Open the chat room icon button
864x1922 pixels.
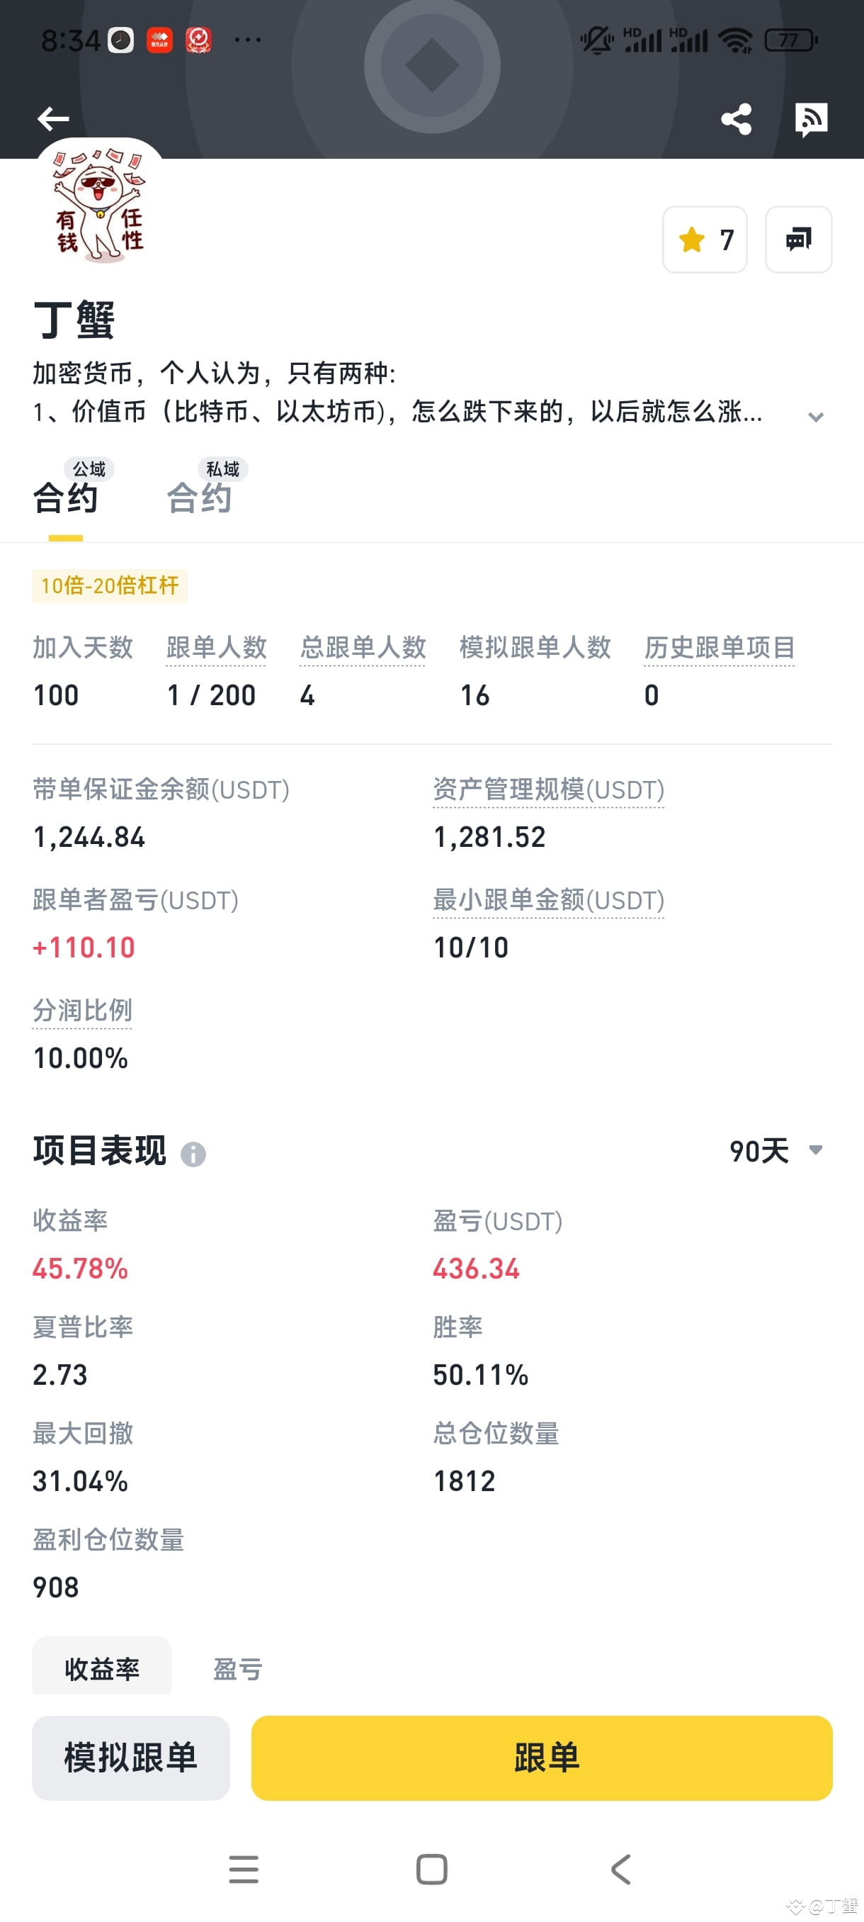coord(798,240)
